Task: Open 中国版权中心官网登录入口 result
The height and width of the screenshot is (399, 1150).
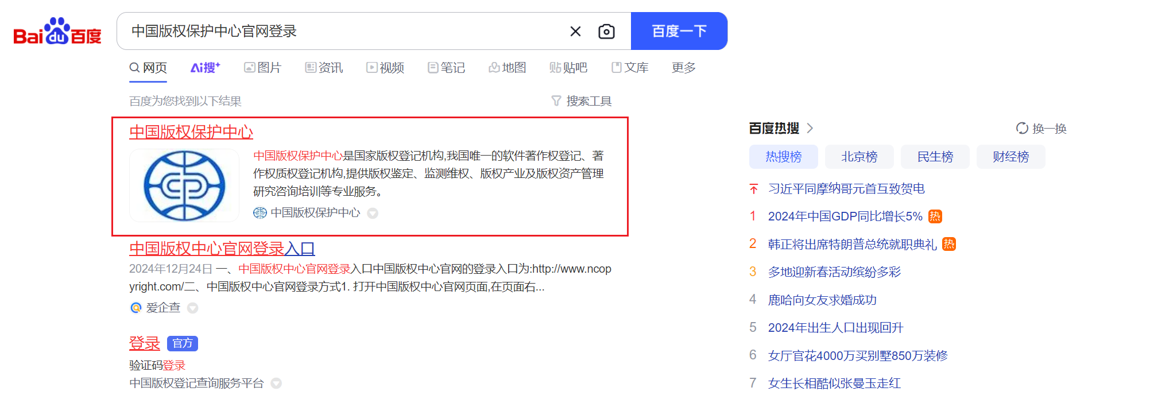Action: pos(222,249)
